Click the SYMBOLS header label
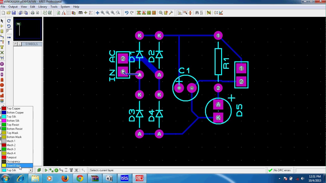 pos(32,44)
